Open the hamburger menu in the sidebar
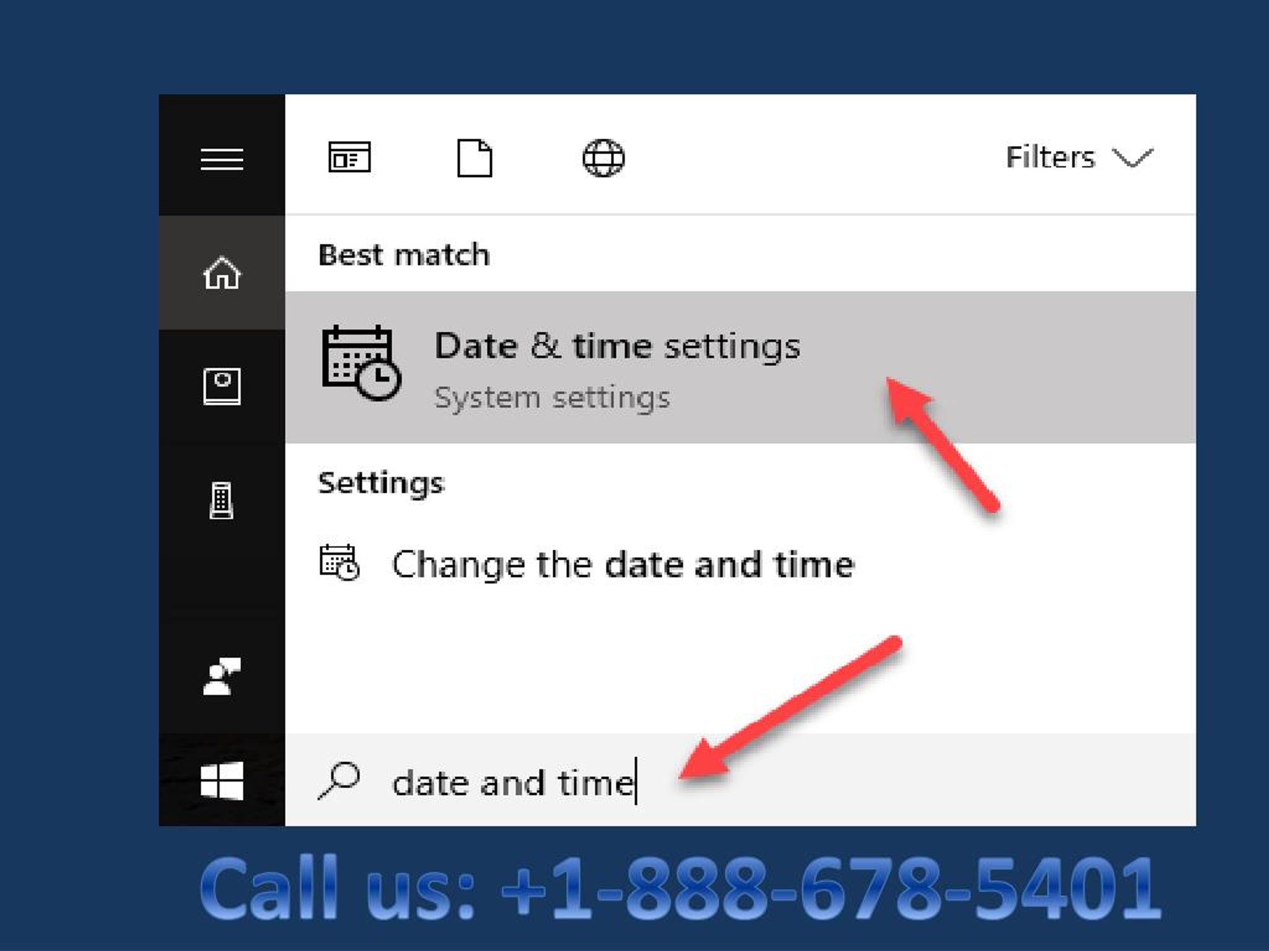 222,159
